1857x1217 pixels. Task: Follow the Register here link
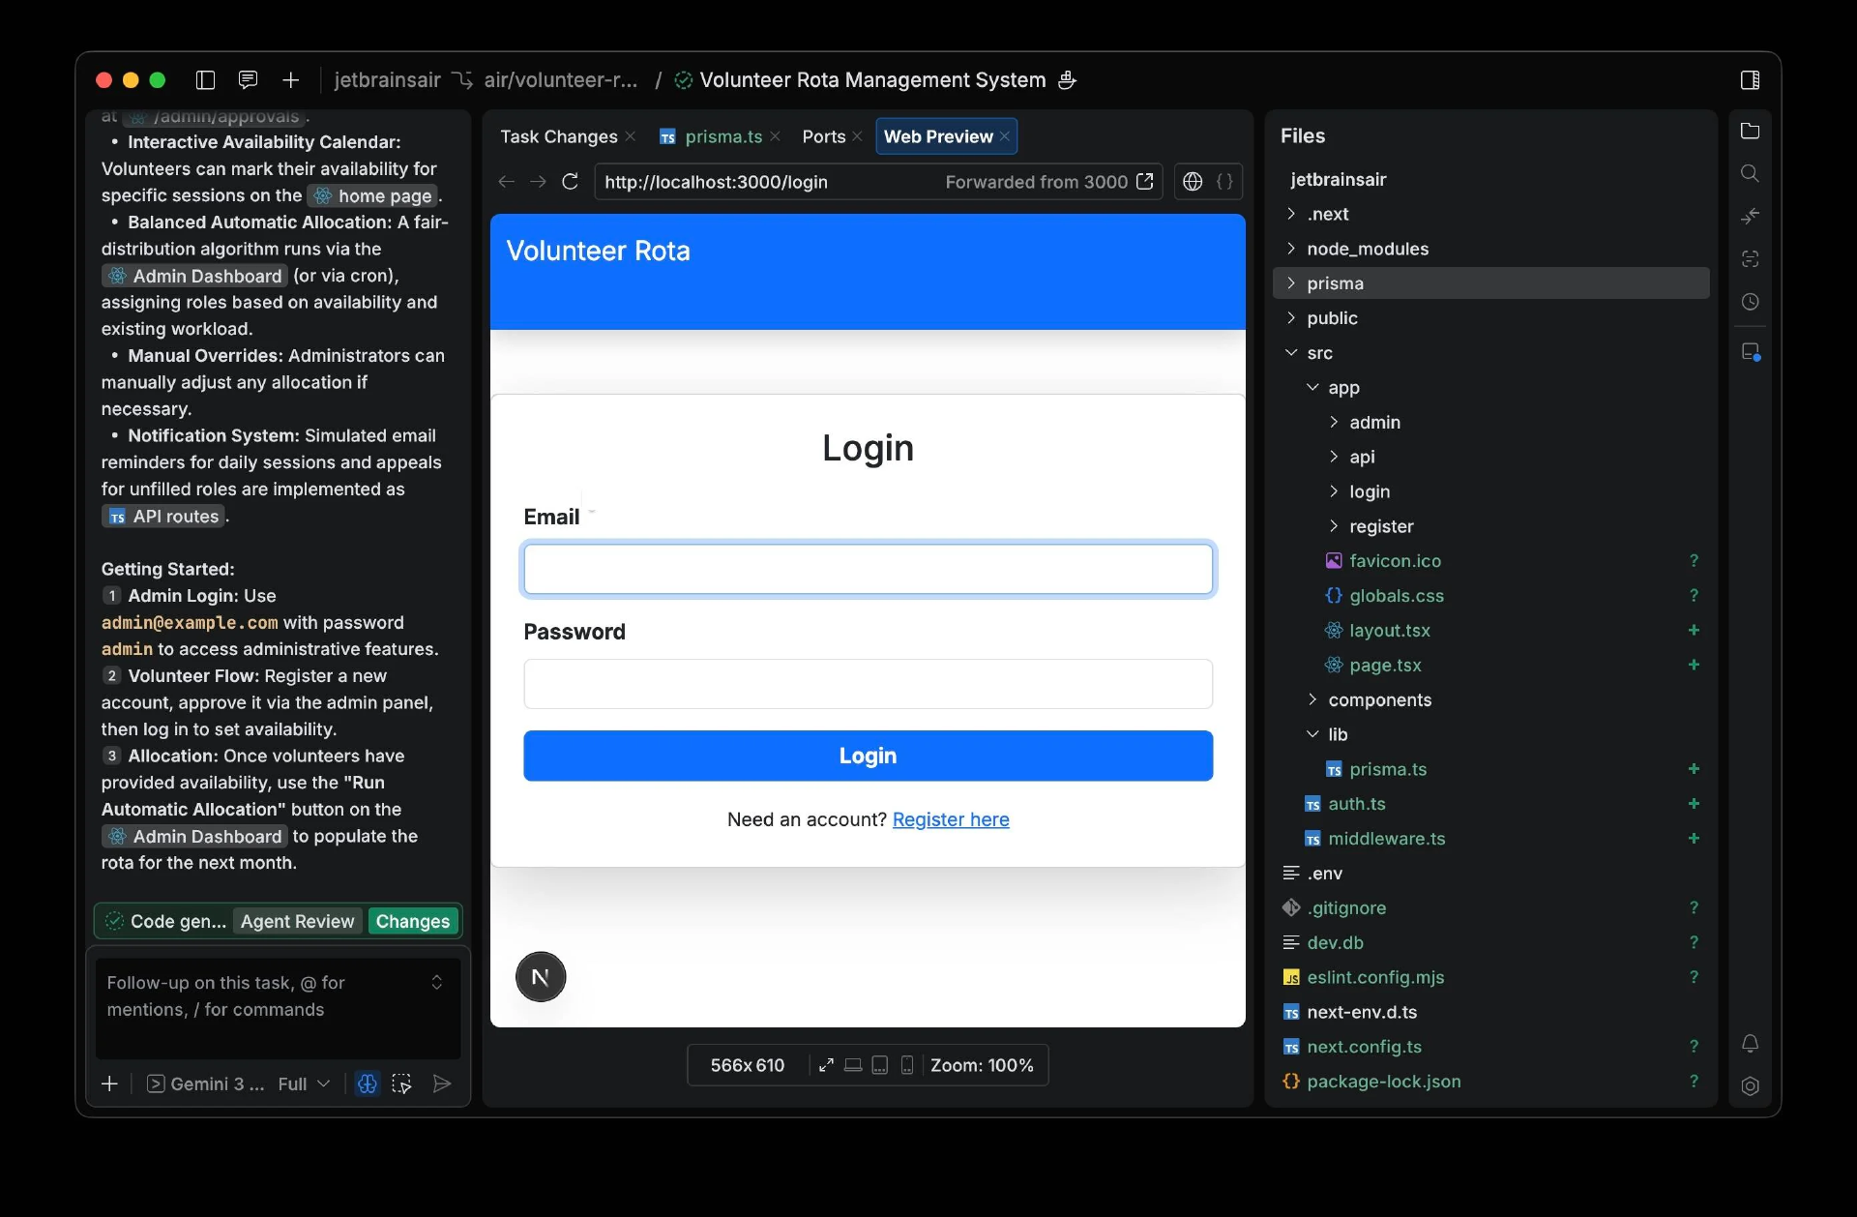point(950,819)
